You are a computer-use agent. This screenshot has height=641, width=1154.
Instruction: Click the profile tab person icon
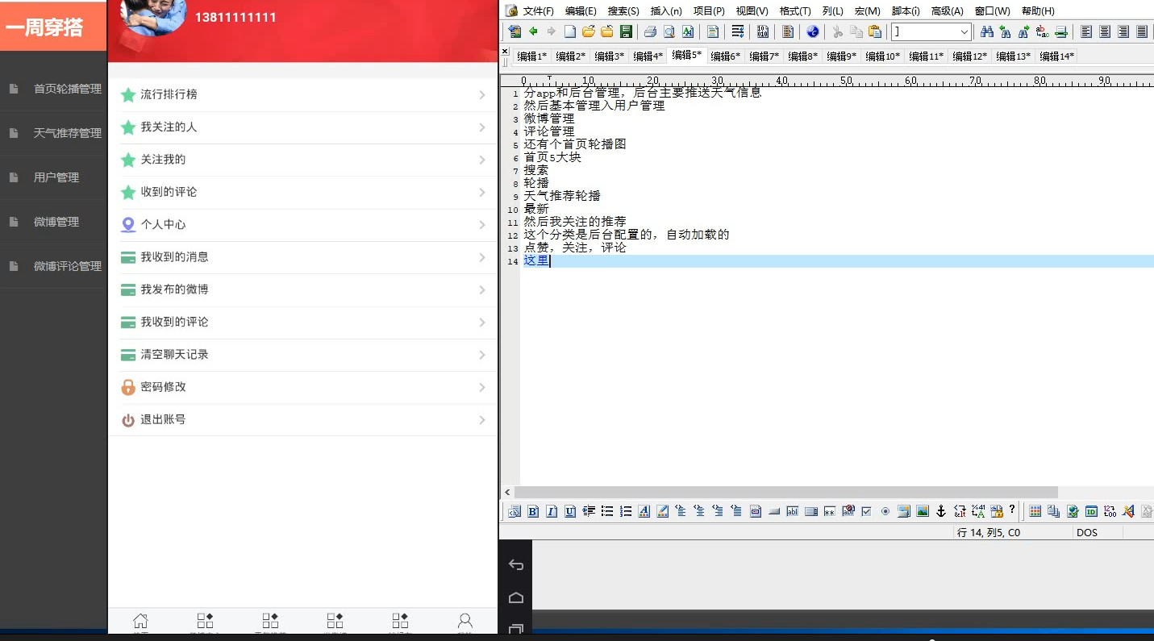tap(465, 621)
